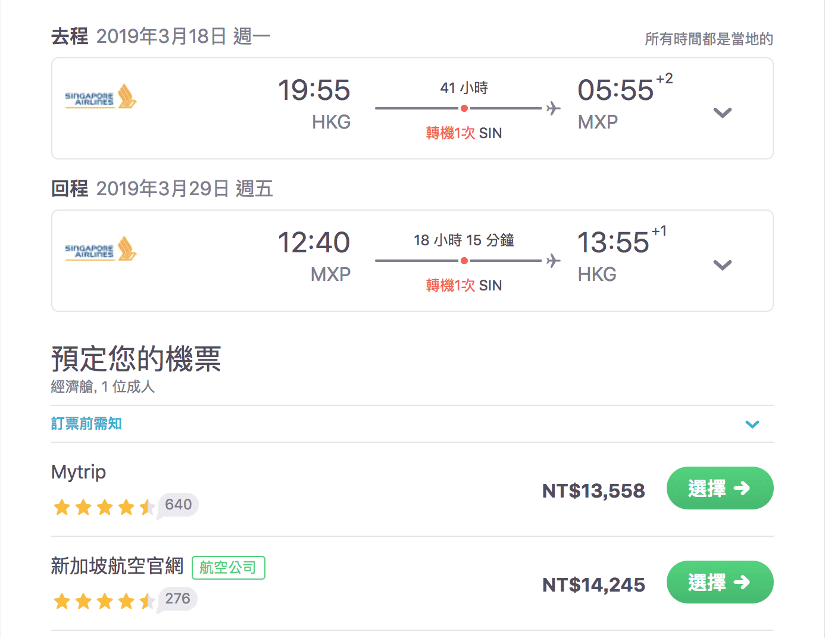Click the NT$13,558 price for Mytrip
The image size is (825, 638).
tap(593, 490)
